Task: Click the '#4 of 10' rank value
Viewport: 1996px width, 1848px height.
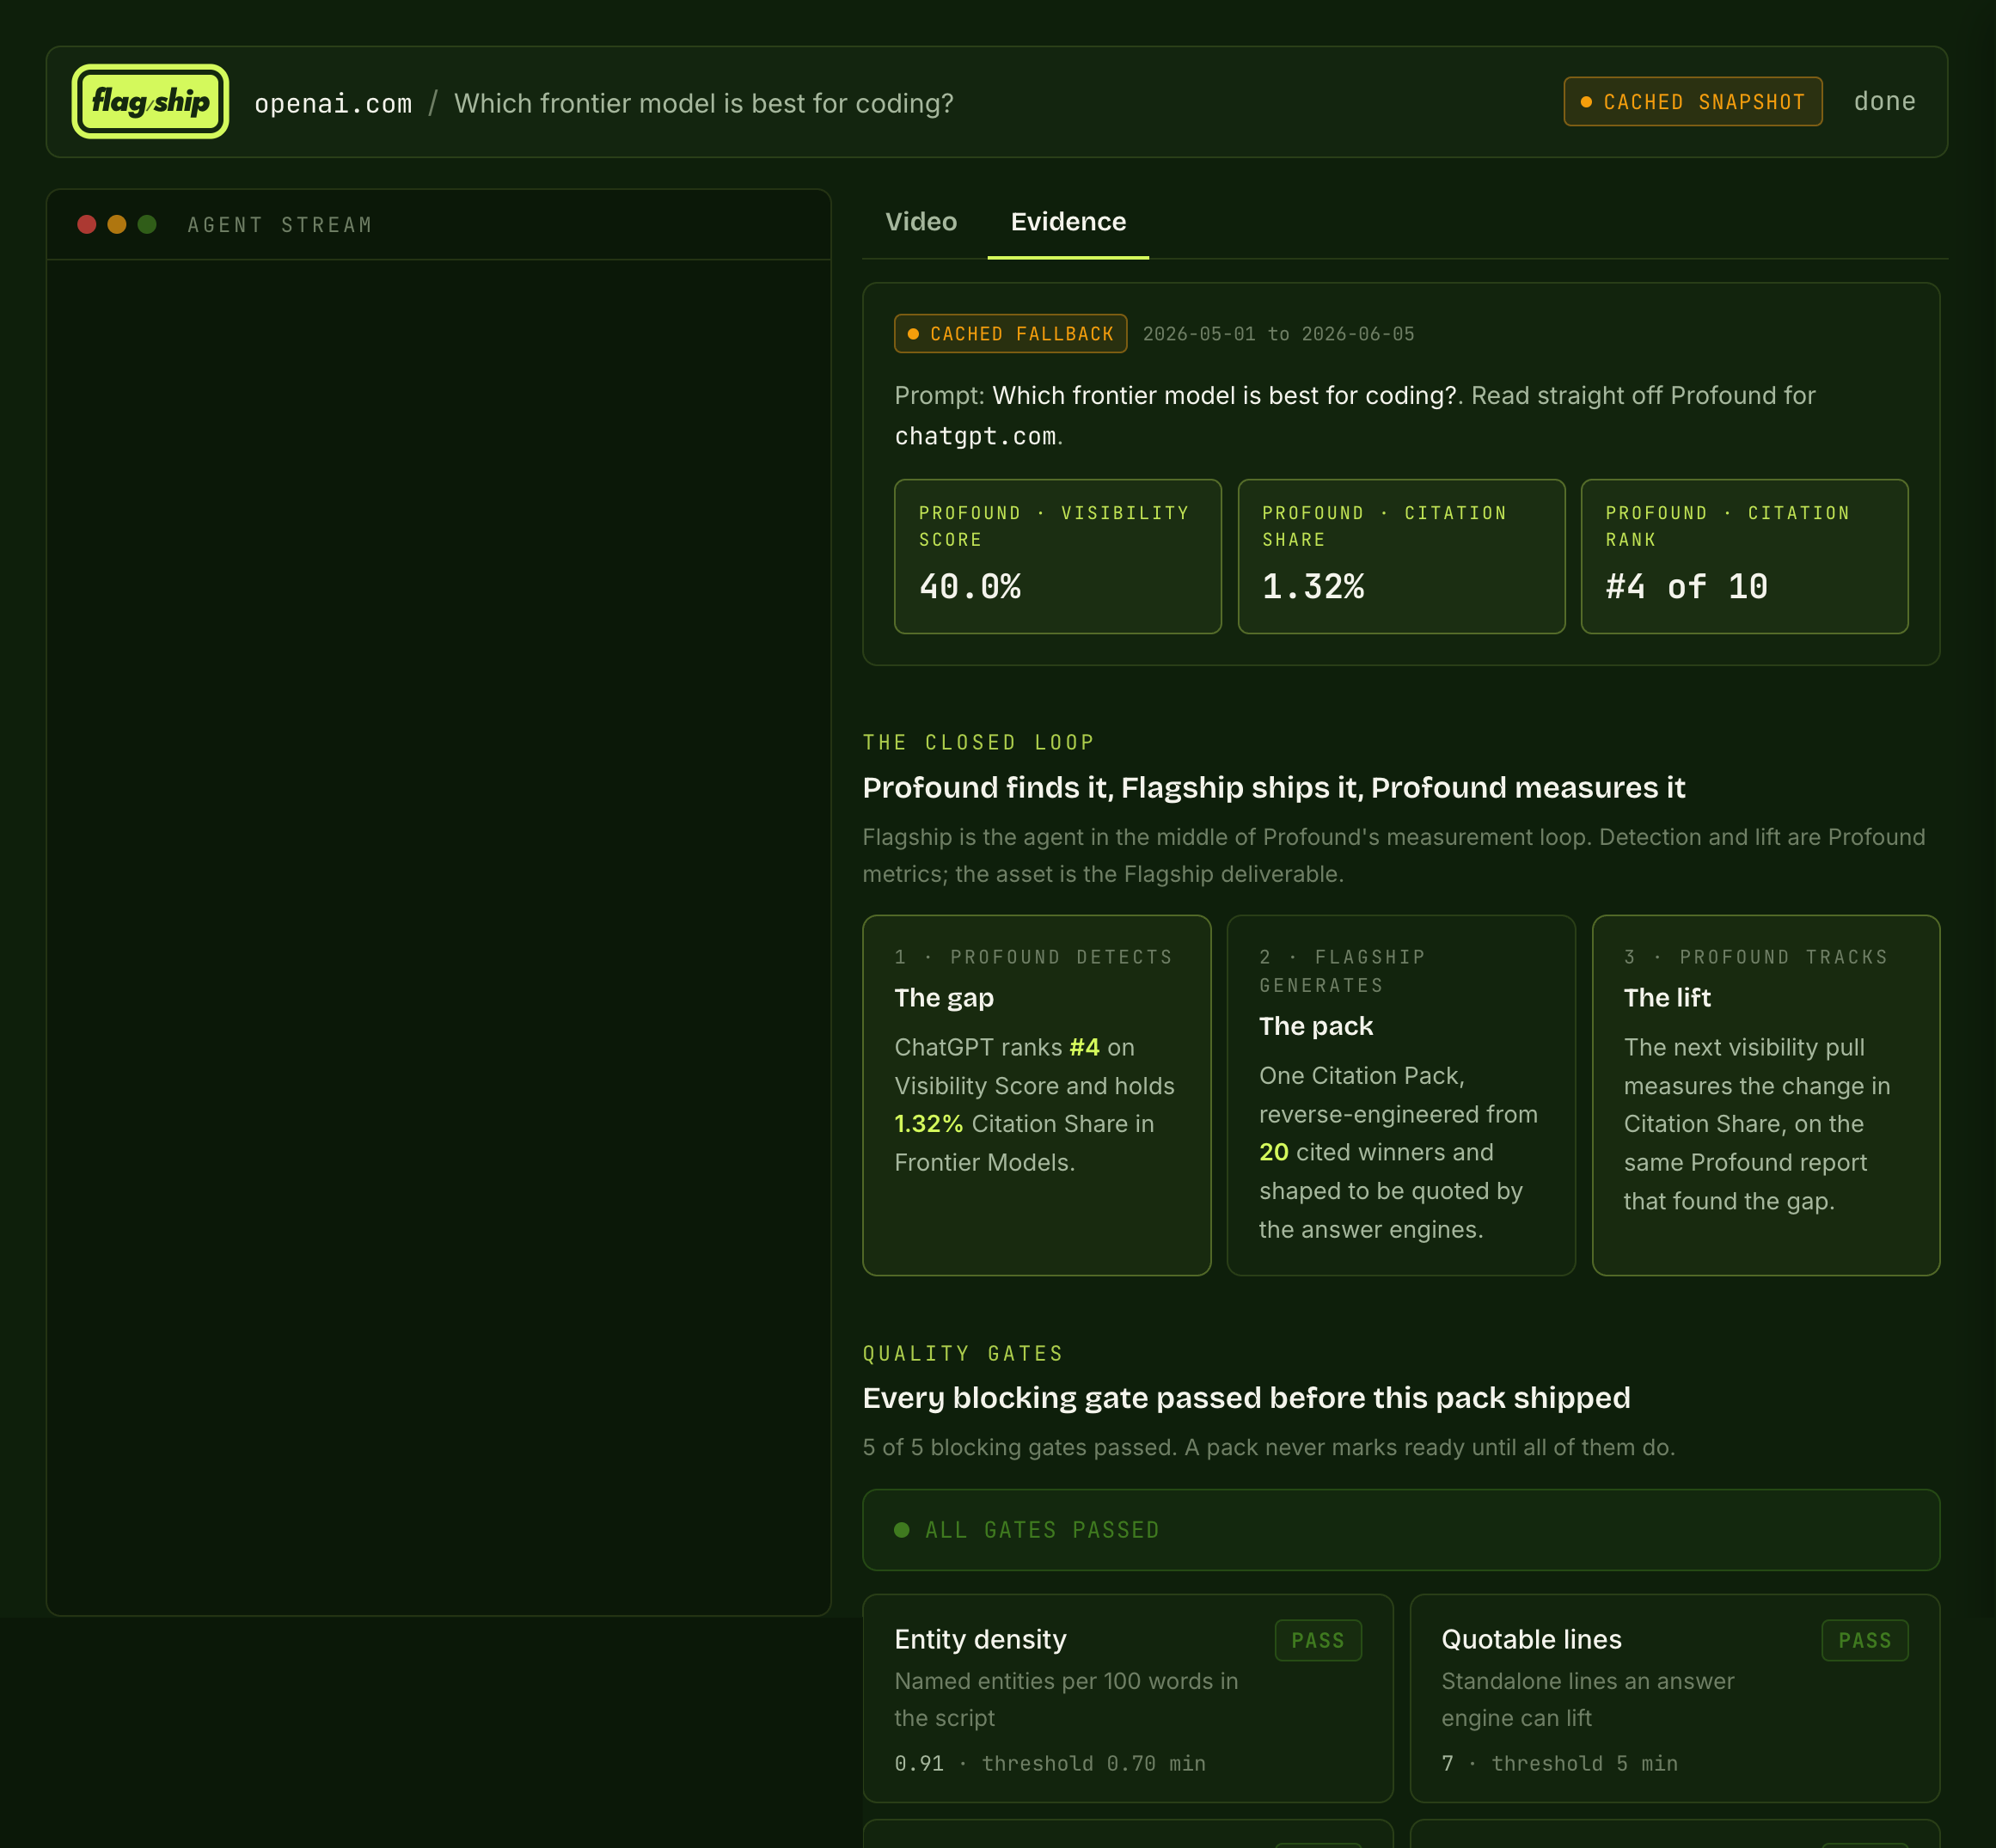Action: [1686, 587]
